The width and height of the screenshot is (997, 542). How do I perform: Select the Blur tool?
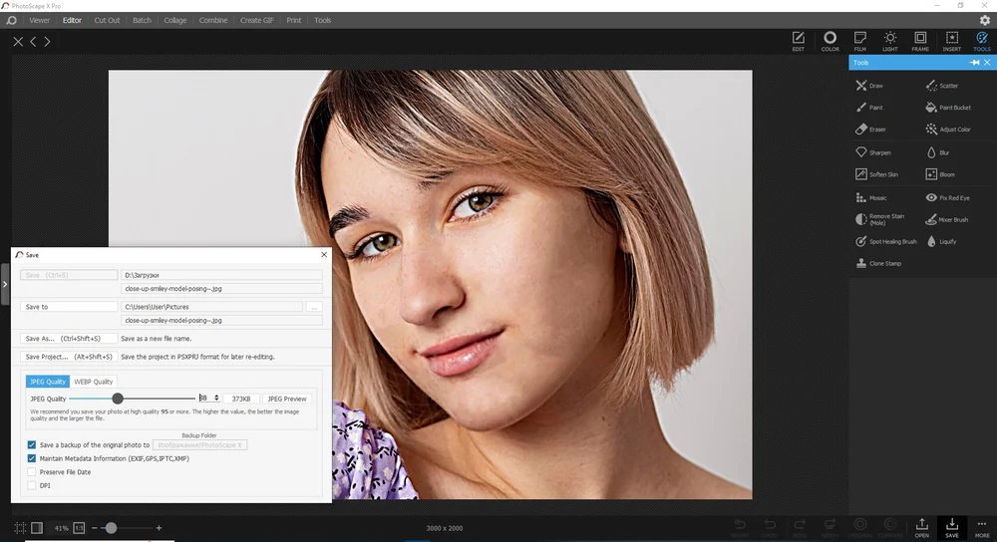(x=938, y=152)
